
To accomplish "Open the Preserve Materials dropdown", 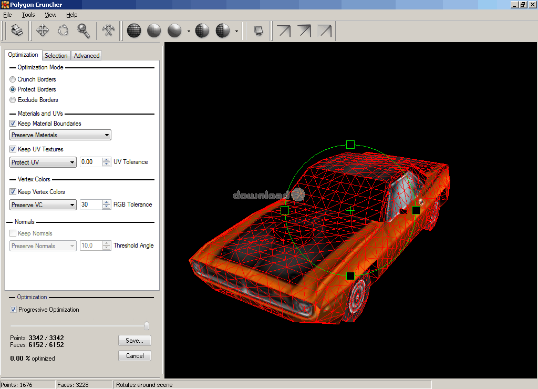I will coord(60,135).
